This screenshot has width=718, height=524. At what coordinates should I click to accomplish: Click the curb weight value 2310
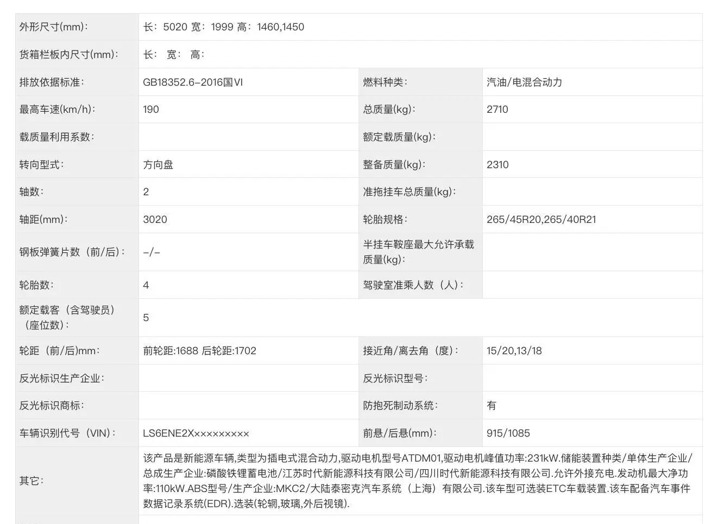tap(497, 165)
